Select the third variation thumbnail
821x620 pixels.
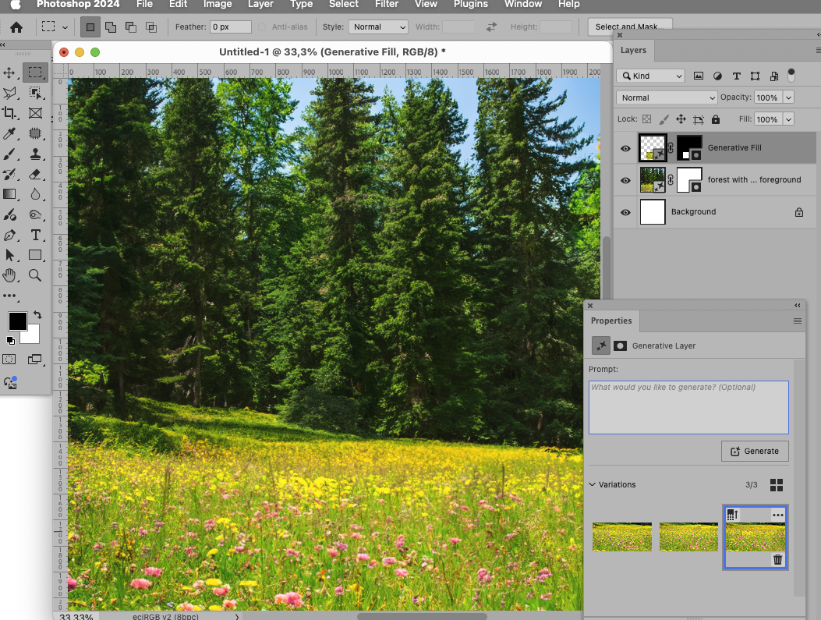point(755,537)
